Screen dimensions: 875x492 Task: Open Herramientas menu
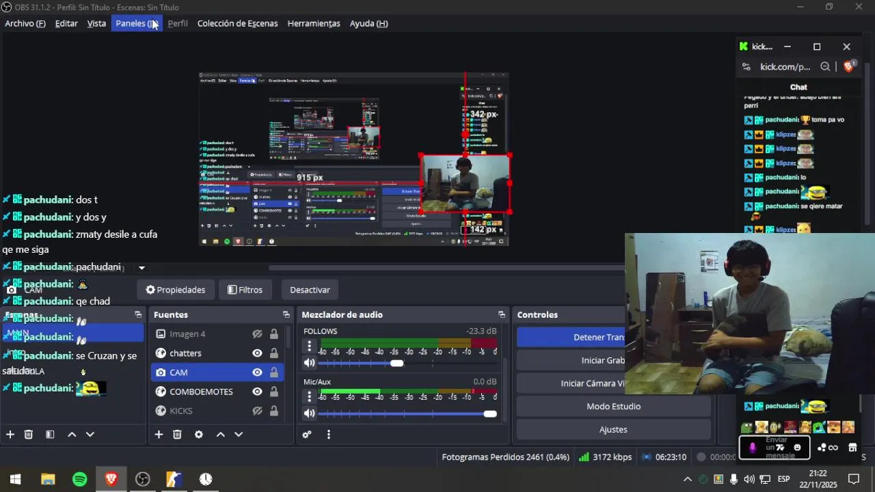[x=314, y=23]
